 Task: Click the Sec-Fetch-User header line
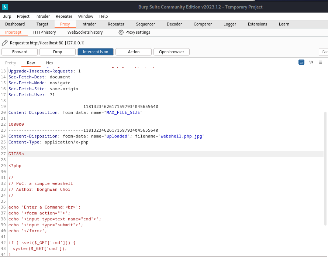(32, 95)
